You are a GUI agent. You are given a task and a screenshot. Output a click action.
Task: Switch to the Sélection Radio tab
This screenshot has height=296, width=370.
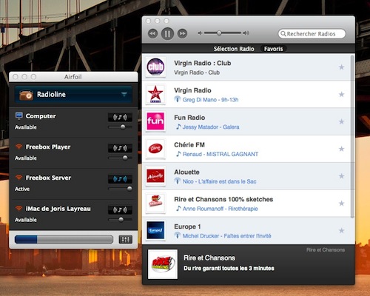tap(234, 49)
